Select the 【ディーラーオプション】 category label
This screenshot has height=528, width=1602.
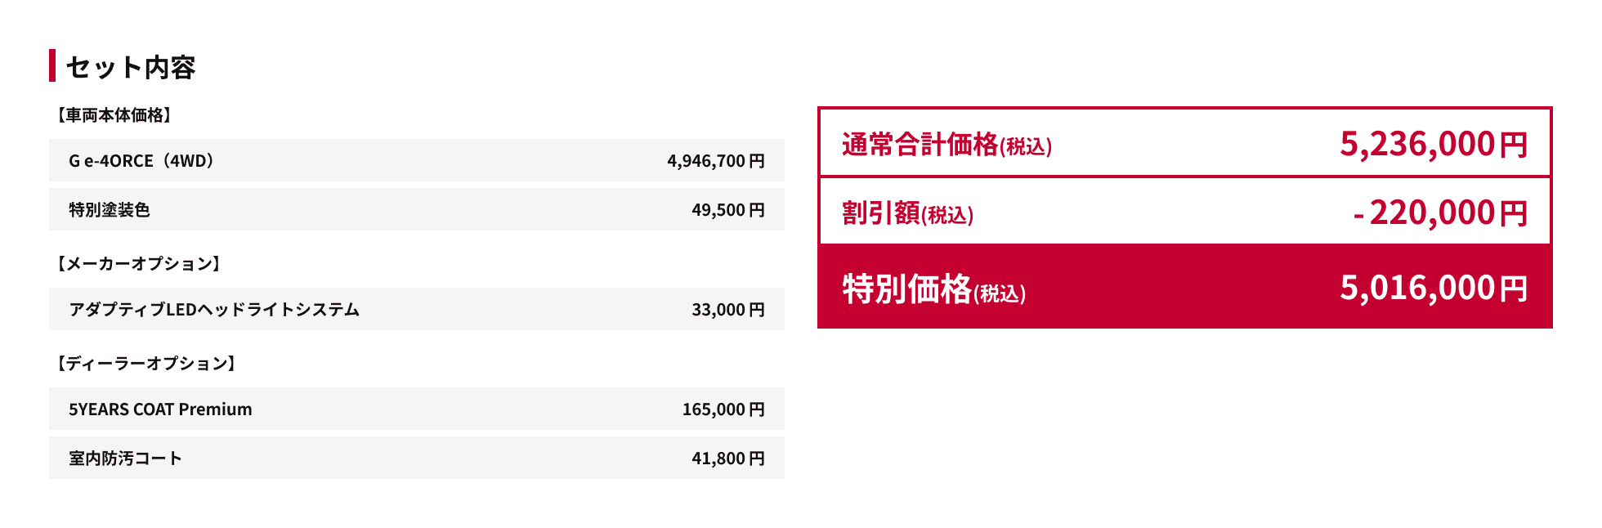(x=146, y=364)
